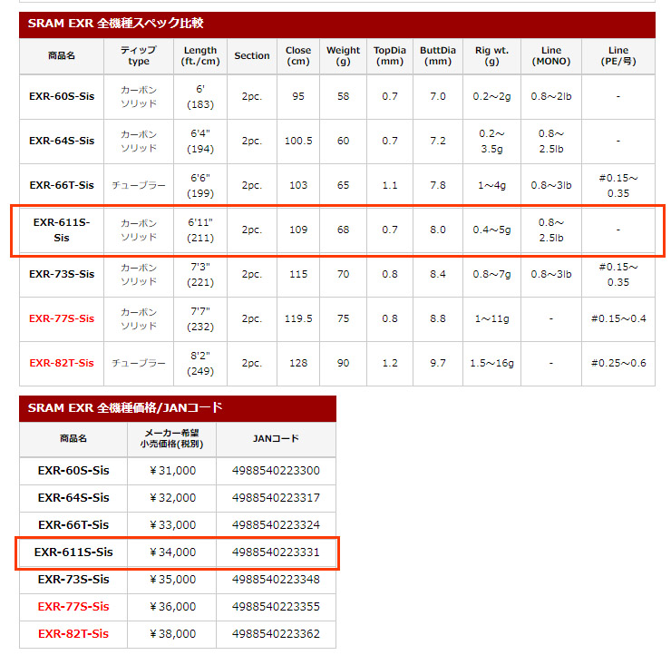Click the 6'11" (211) length cell
The image size is (671, 655).
(200, 230)
